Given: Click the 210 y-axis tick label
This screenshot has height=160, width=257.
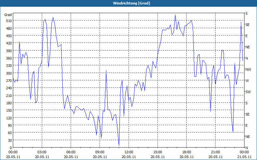Looking at the screenshot, I should point(9,95).
